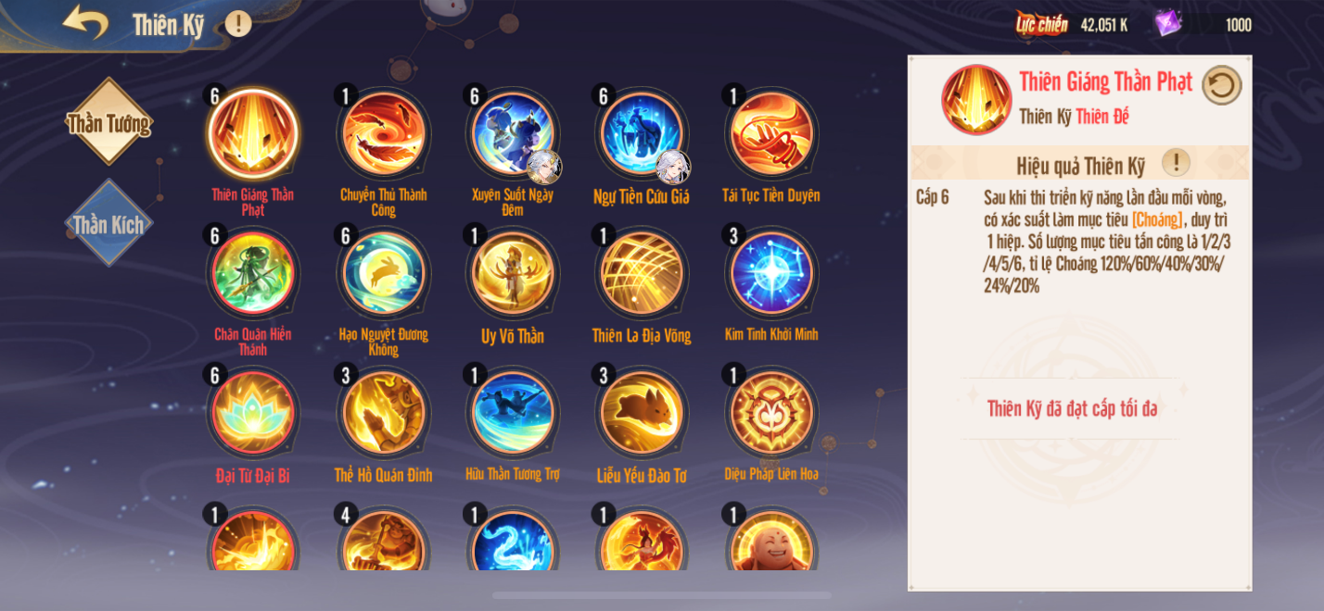
Task: Pick the Liễu Yếu Đào Tơ skill
Action: pyautogui.click(x=642, y=413)
